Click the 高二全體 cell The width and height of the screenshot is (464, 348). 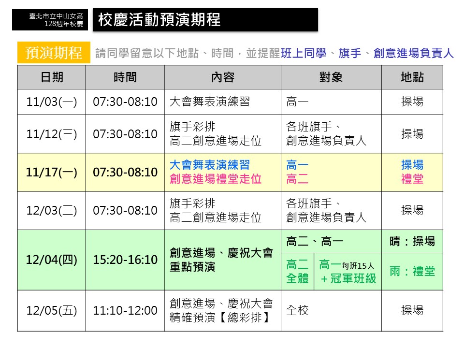(x=297, y=272)
